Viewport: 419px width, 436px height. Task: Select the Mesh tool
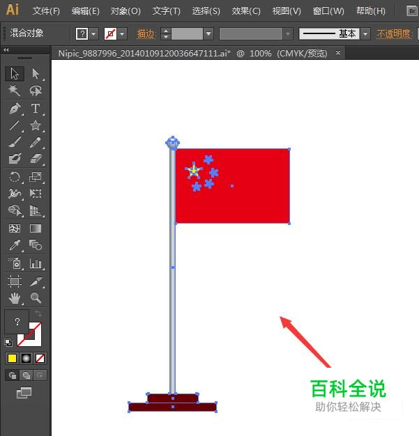click(x=15, y=228)
